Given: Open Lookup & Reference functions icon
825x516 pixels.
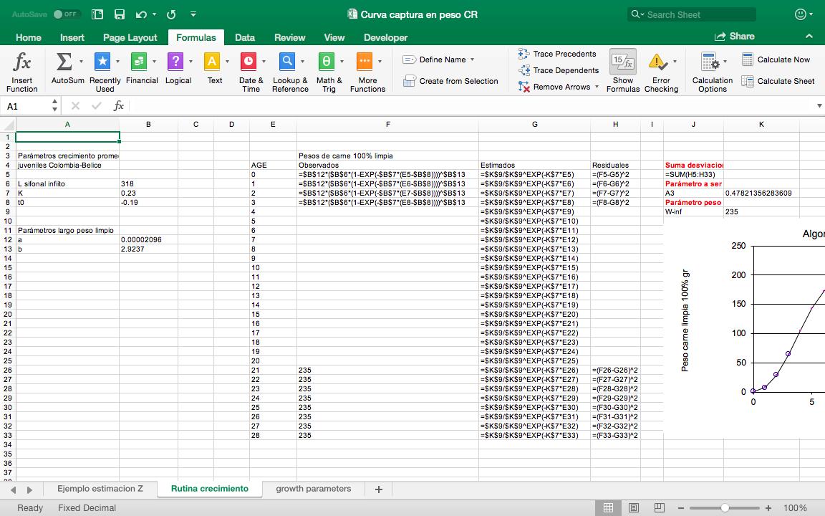Looking at the screenshot, I should pos(287,62).
